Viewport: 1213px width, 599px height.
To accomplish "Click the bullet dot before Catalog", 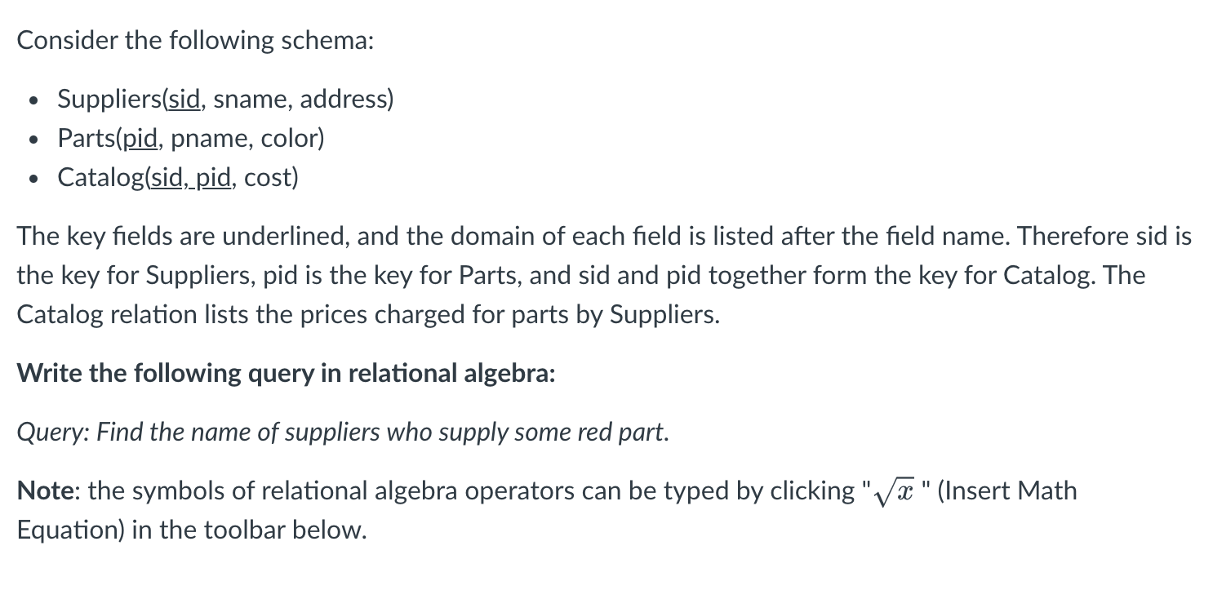I will [x=32, y=179].
